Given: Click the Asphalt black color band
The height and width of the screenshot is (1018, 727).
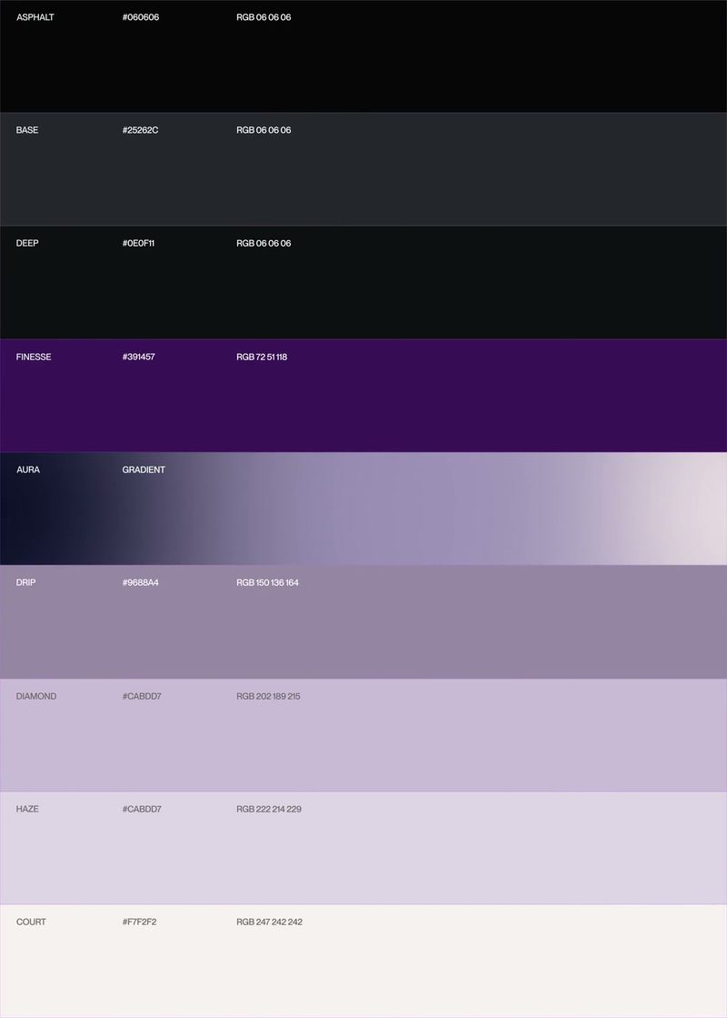Looking at the screenshot, I should pos(363,56).
